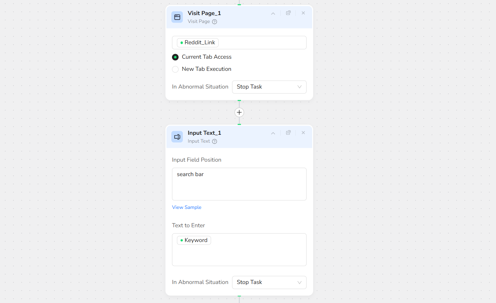Screen dimensions: 496x303
Task: Open the View Sample link
Action: coord(186,207)
